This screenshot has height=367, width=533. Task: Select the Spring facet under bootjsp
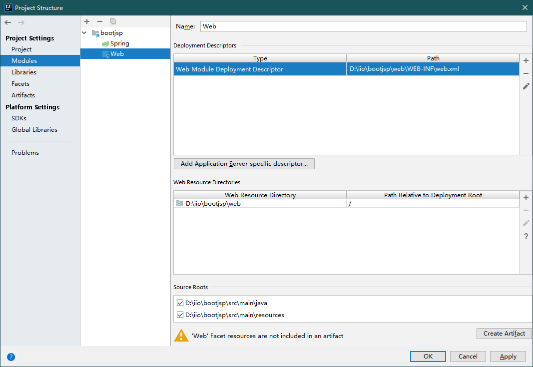115,43
